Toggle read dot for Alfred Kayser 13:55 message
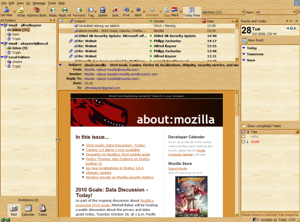 [x=150, y=46]
